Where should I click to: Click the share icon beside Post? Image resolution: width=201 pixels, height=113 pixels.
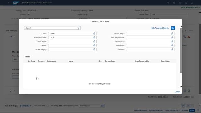pyautogui.click(x=198, y=110)
